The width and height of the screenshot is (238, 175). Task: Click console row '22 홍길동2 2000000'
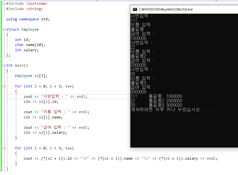156,101
